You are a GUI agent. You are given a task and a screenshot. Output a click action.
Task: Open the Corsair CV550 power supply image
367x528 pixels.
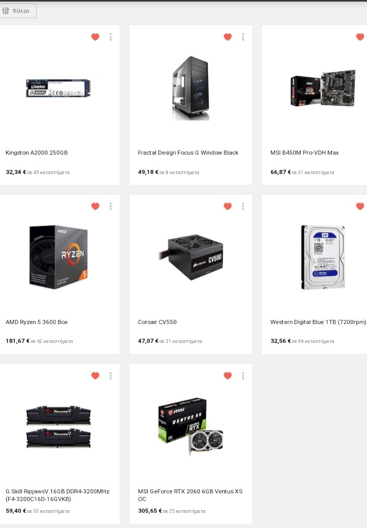pyautogui.click(x=191, y=257)
